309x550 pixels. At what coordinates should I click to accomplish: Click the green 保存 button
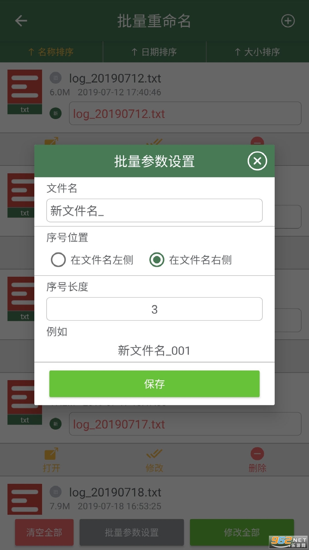coord(154,384)
